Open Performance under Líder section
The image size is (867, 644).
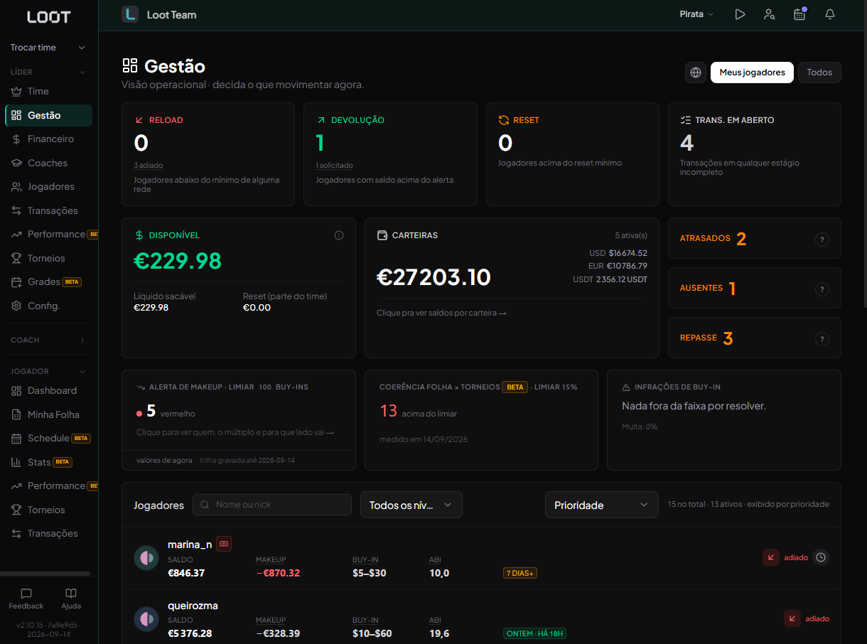(48, 234)
